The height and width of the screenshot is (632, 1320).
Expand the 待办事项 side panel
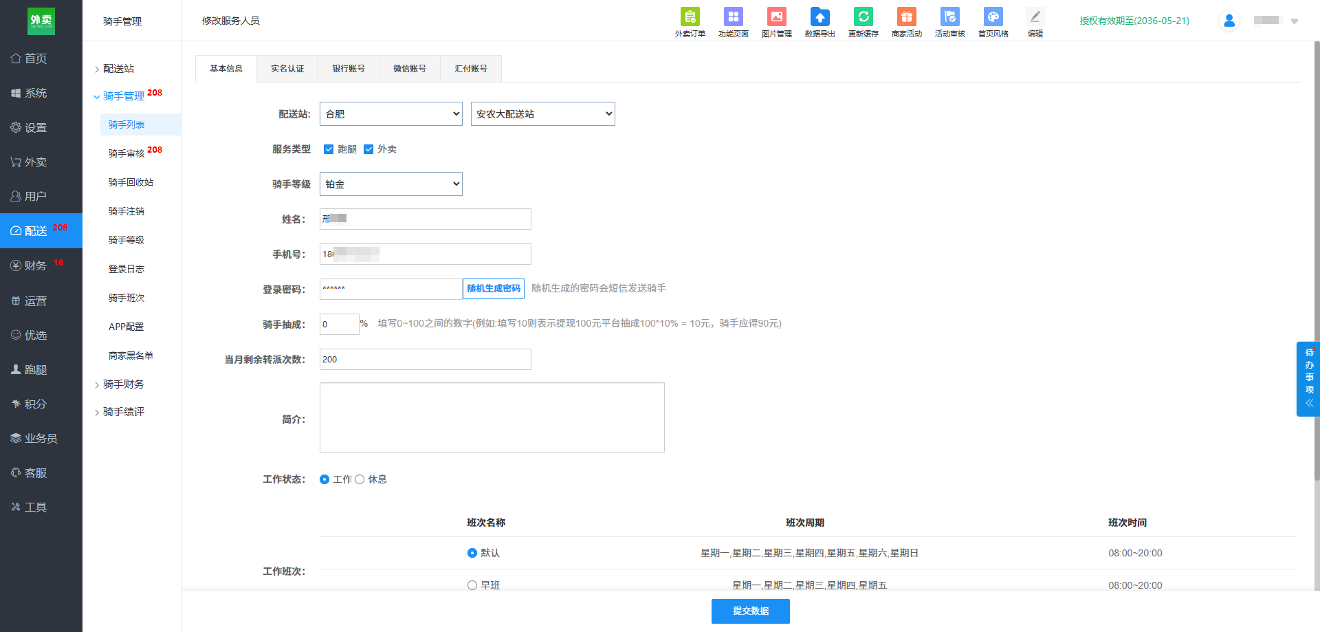tap(1309, 379)
